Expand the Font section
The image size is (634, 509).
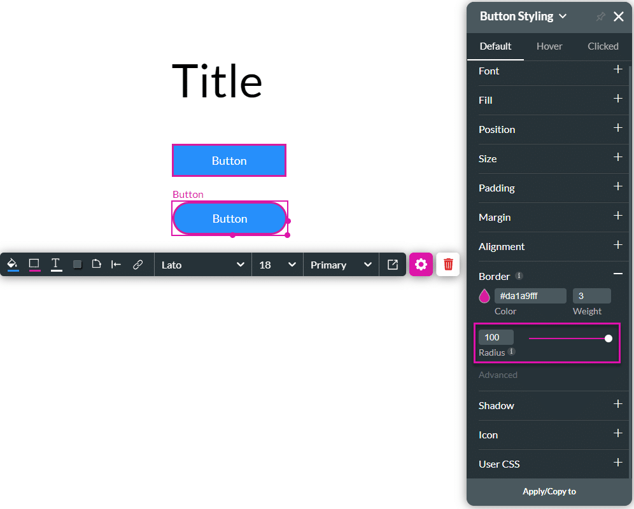tap(617, 70)
